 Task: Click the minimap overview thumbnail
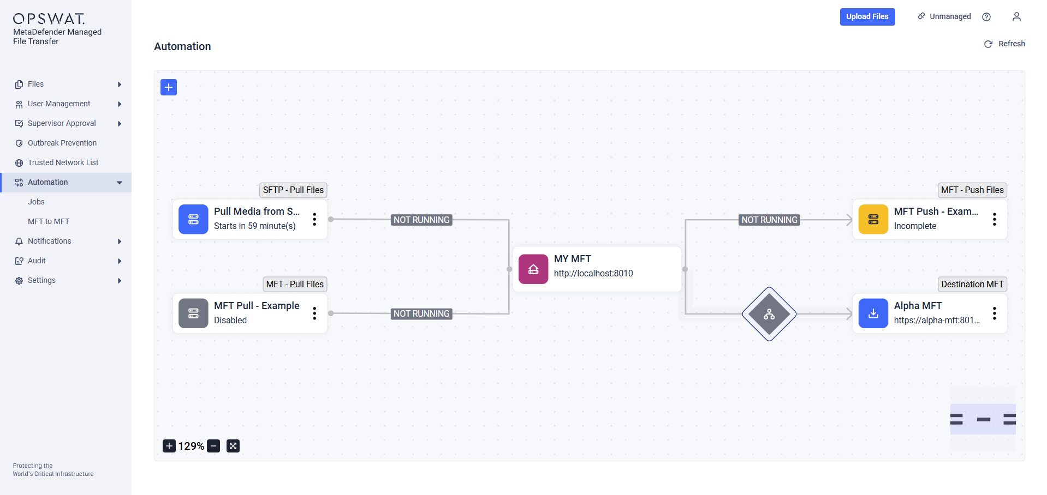[x=983, y=419]
